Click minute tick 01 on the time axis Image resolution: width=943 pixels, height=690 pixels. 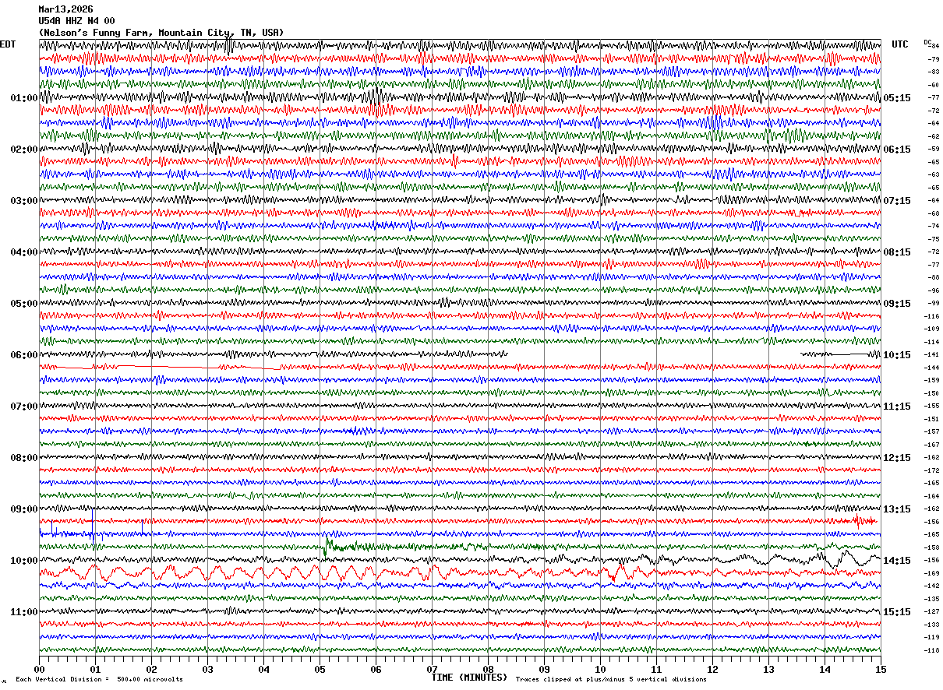point(95,669)
